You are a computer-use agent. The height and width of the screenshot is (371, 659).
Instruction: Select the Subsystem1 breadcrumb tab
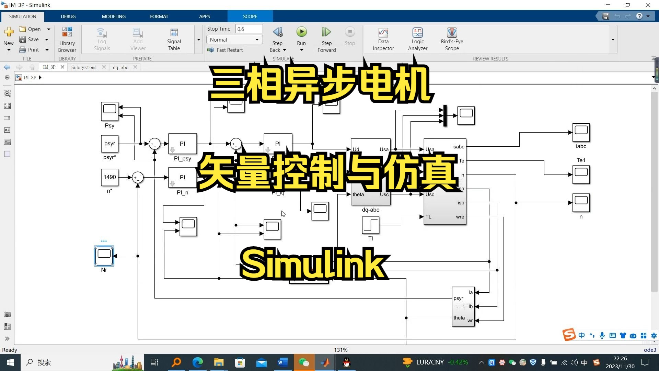click(x=84, y=67)
